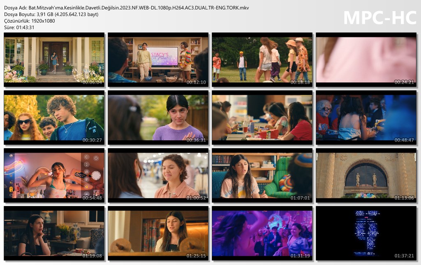Pick the pink blurry frame at 00:24:21
The width and height of the screenshot is (421, 265).
pos(366,60)
